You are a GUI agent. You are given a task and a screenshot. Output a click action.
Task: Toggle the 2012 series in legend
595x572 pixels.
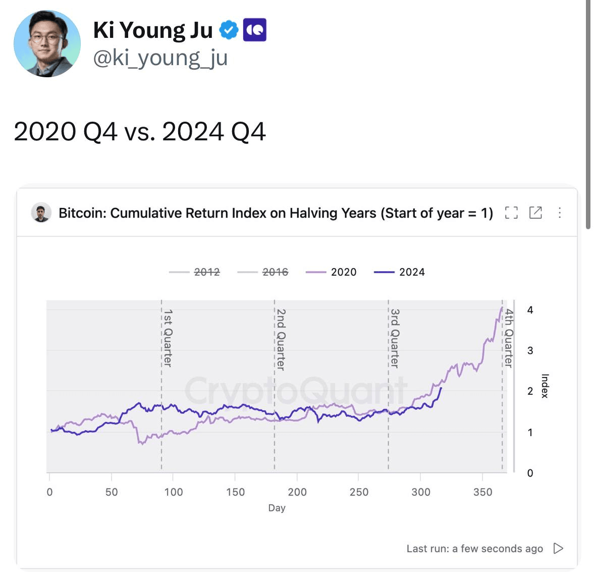click(x=194, y=272)
